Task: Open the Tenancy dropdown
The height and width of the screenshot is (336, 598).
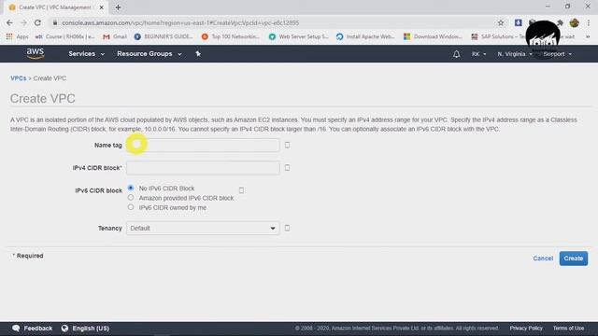Action: point(203,228)
